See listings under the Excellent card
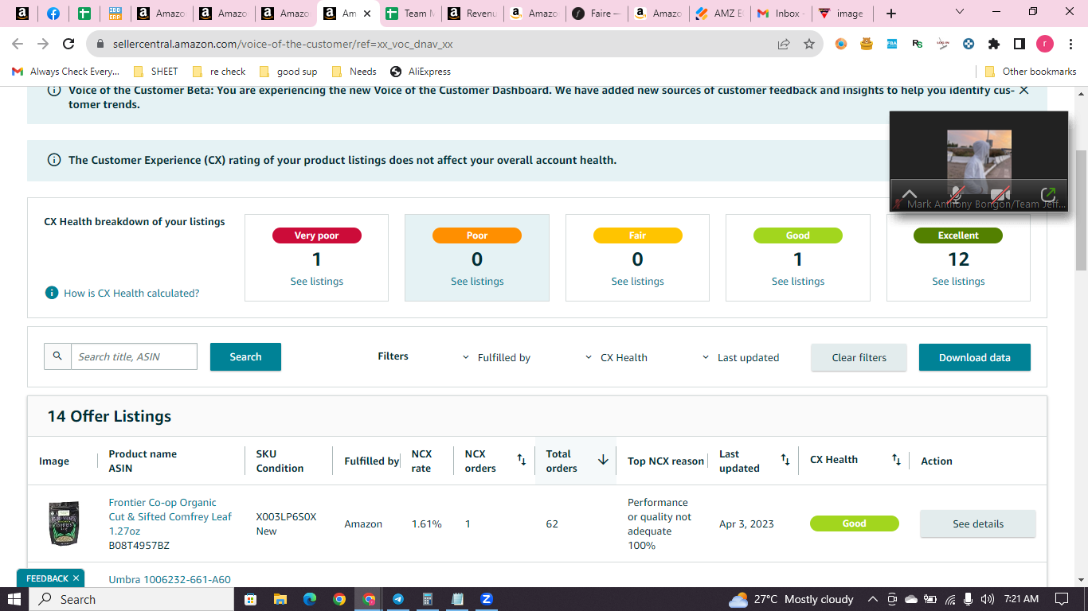 958,281
